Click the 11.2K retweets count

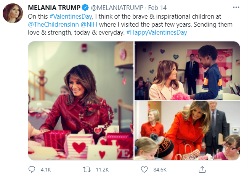(x=103, y=168)
